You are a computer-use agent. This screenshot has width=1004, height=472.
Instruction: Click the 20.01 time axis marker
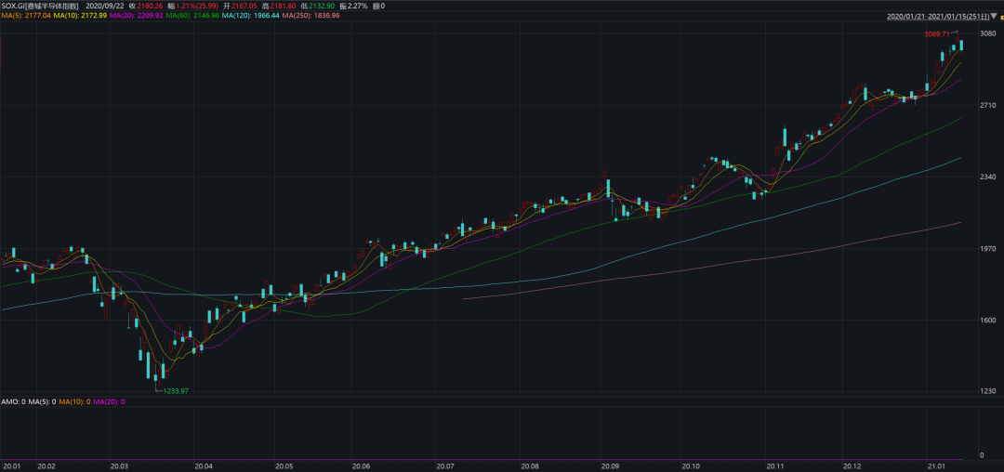(x=12, y=466)
